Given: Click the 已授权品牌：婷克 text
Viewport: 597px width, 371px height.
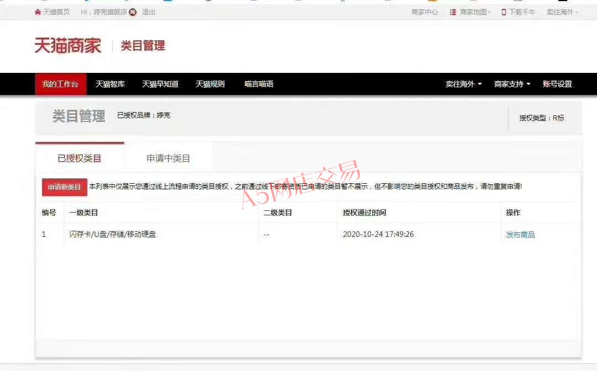Looking at the screenshot, I should pos(144,115).
